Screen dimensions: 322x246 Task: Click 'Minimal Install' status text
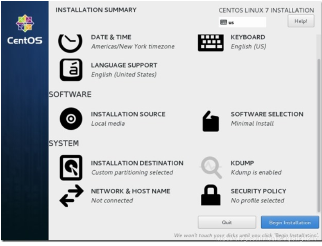click(x=252, y=123)
